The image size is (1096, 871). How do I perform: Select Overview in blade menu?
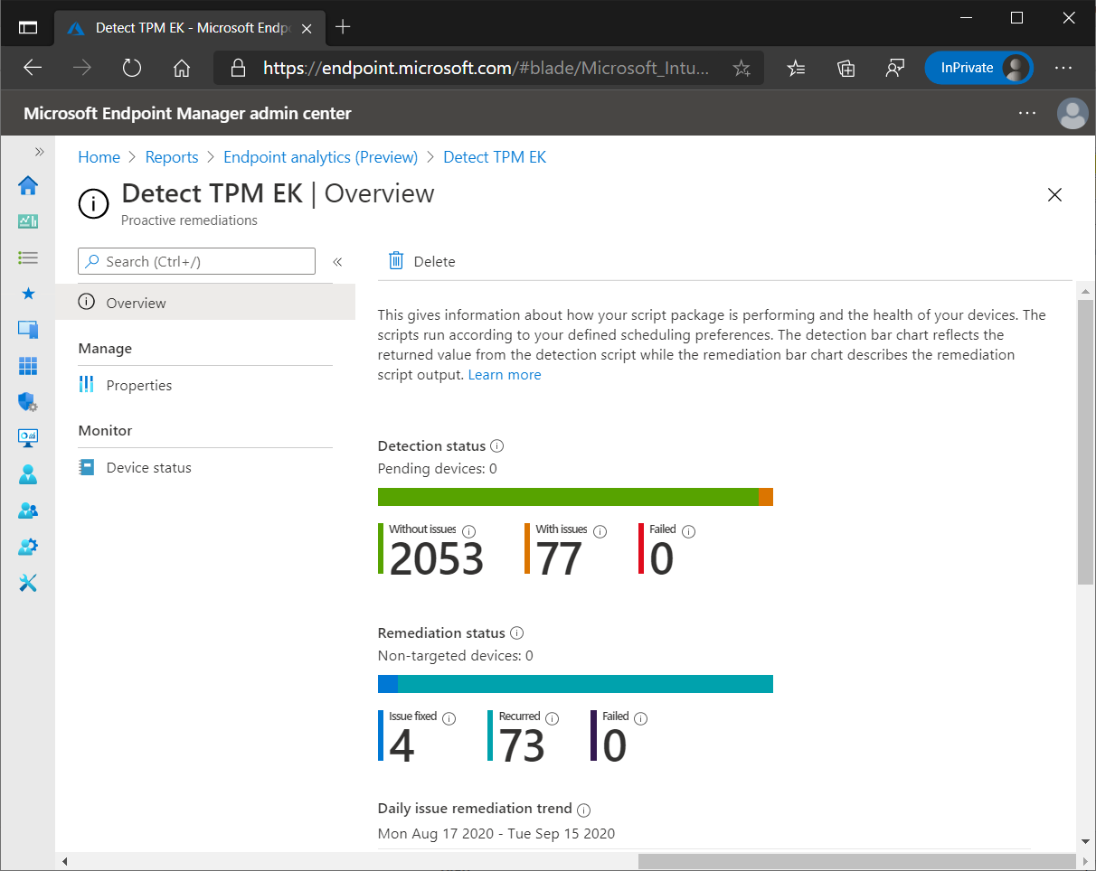click(205, 303)
